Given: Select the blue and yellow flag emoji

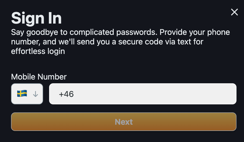Looking at the screenshot, I should pos(22,94).
